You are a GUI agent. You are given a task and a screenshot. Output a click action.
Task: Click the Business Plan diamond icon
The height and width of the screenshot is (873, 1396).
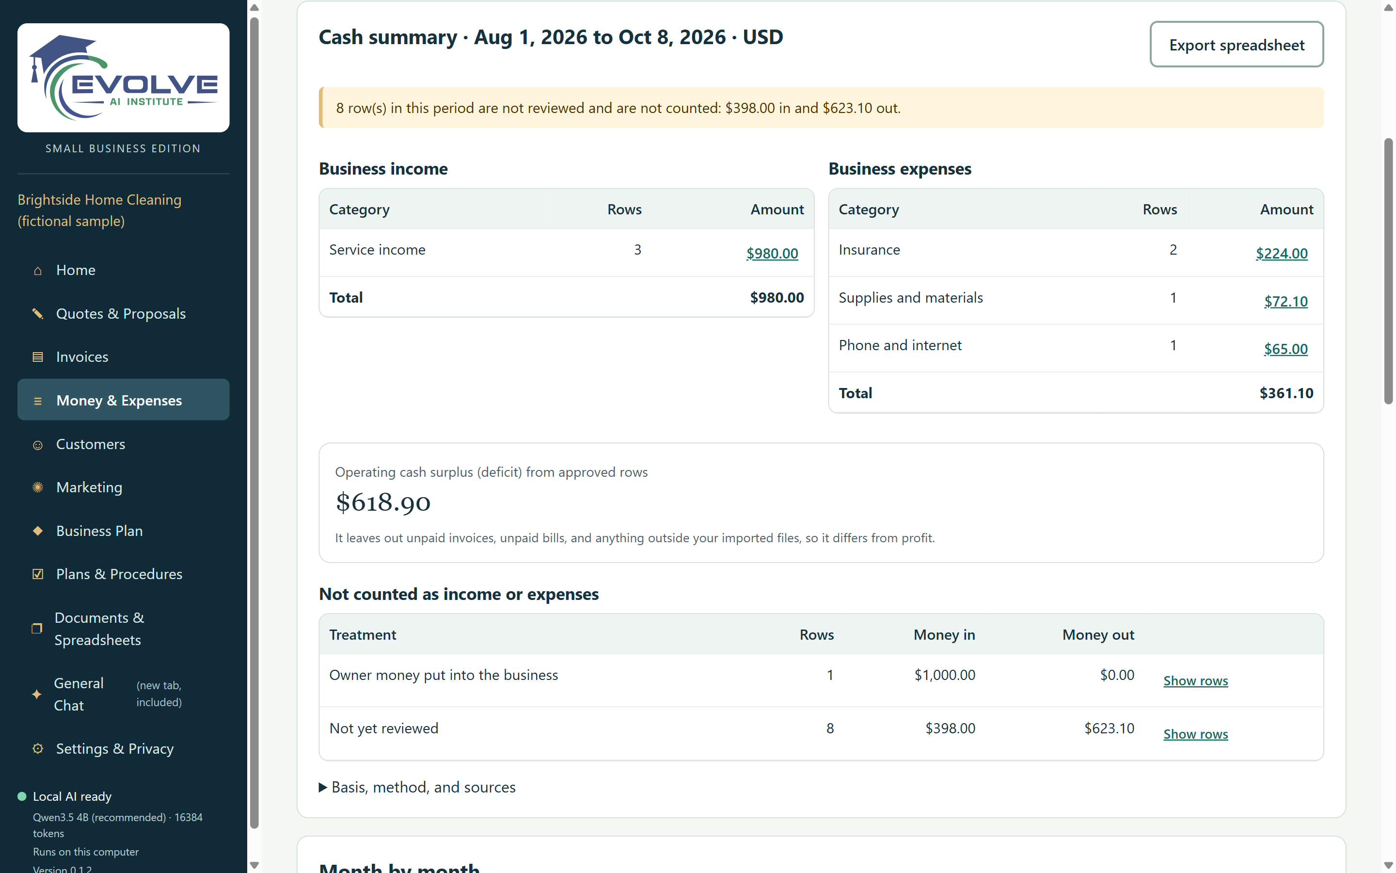[x=37, y=531]
